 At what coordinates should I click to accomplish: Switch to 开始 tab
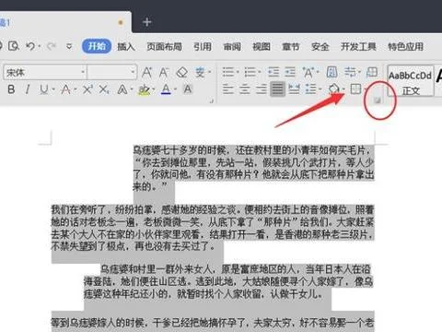click(97, 46)
